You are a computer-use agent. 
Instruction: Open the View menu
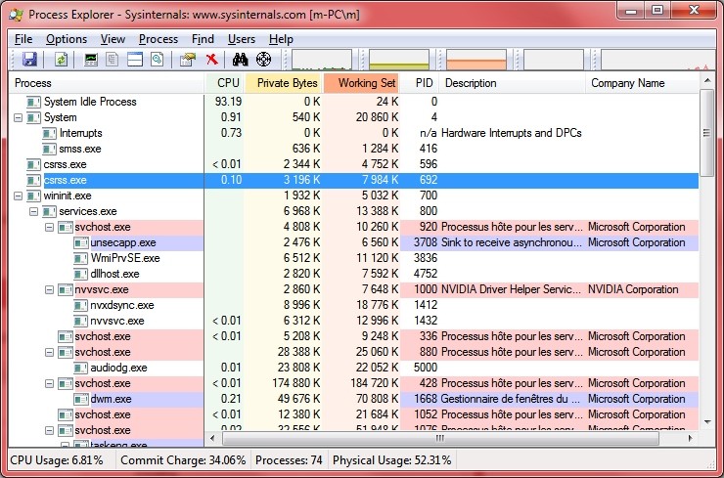coord(113,39)
